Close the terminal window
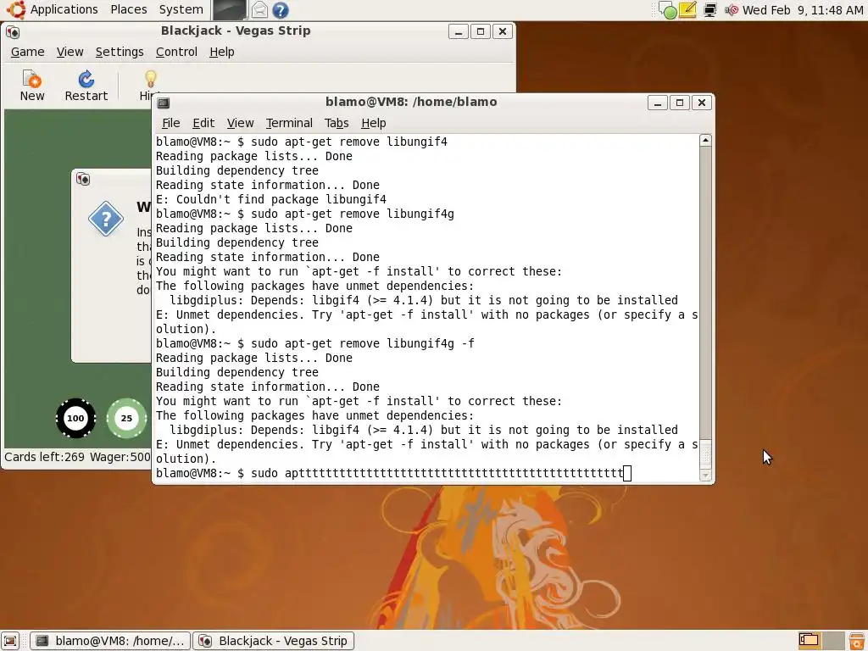Viewport: 868px width, 651px height. 701,103
